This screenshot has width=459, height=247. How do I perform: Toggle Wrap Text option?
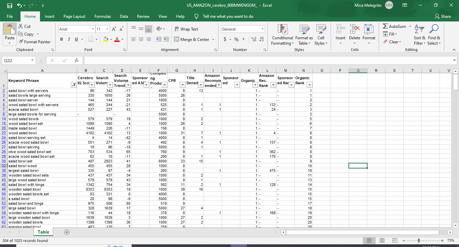tap(186, 29)
